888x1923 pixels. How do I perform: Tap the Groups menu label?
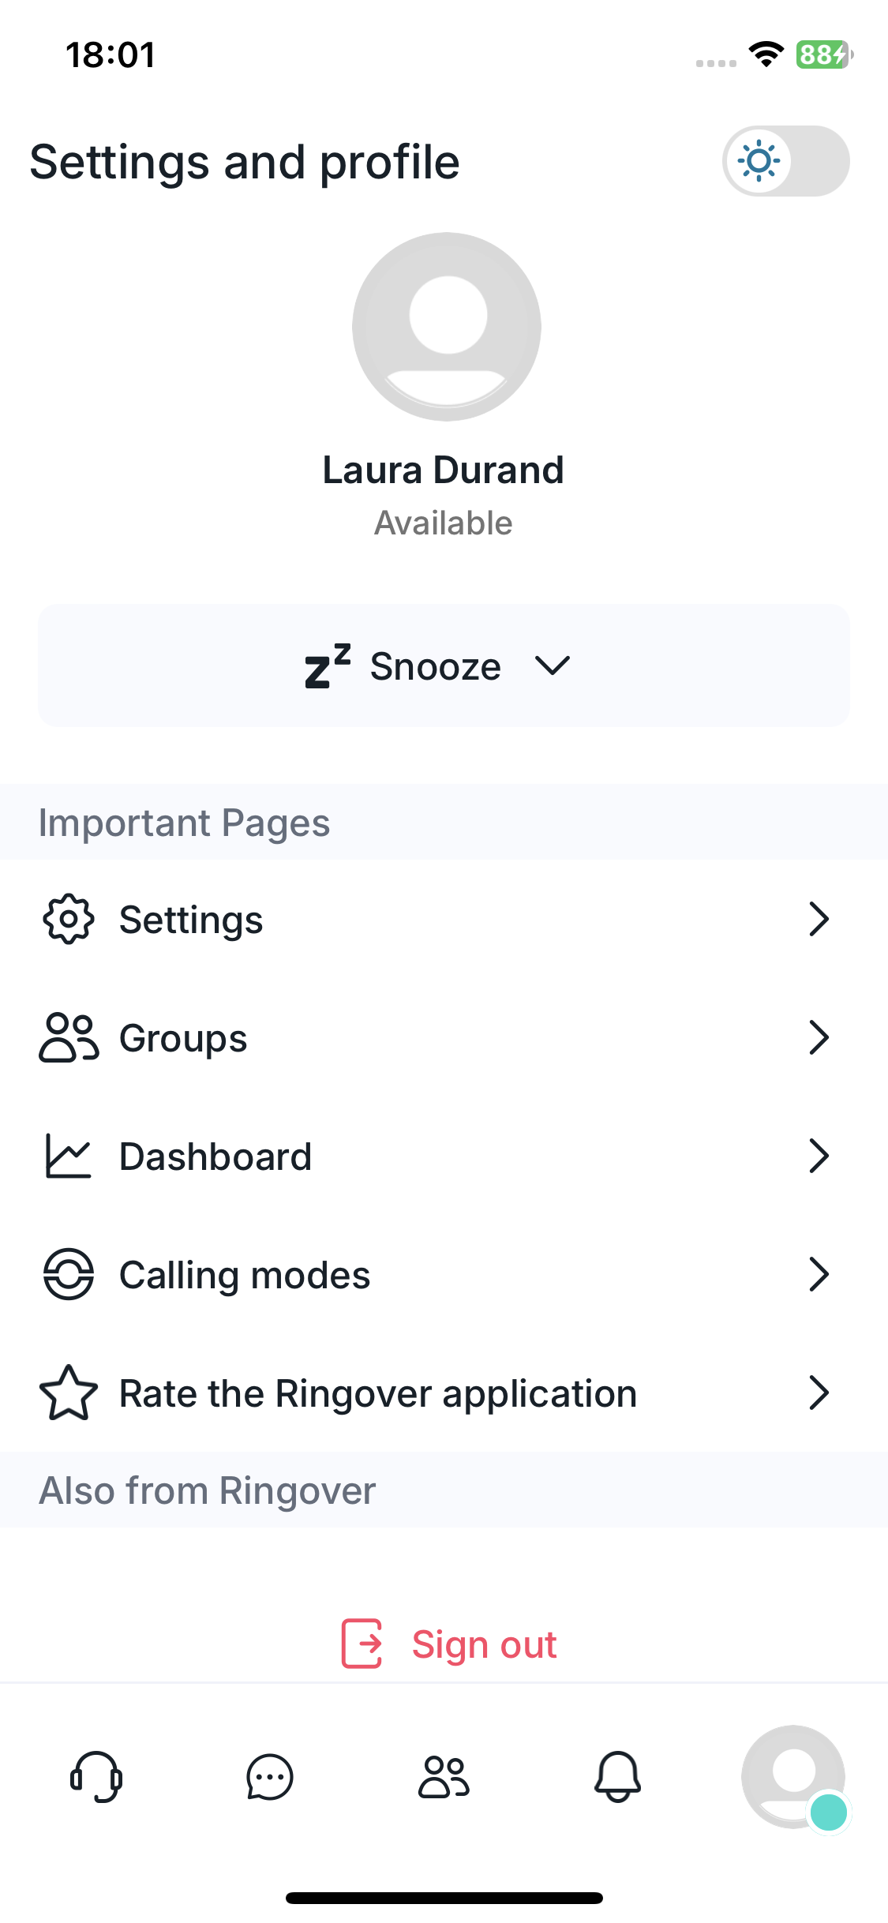pos(183,1038)
